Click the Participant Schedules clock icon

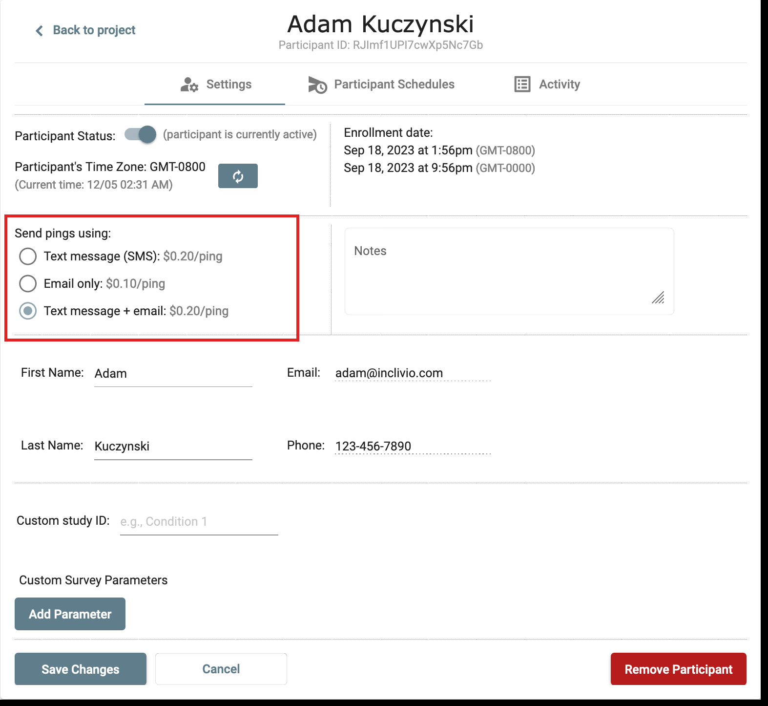click(317, 85)
